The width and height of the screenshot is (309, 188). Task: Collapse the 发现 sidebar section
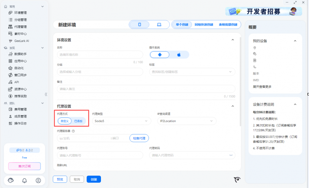pos(42,48)
